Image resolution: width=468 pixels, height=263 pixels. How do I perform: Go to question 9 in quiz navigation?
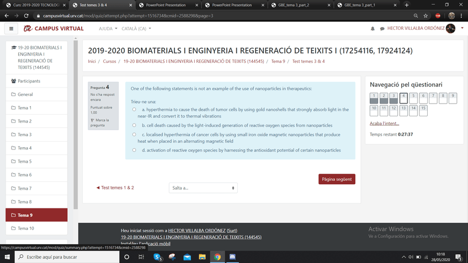click(453, 98)
